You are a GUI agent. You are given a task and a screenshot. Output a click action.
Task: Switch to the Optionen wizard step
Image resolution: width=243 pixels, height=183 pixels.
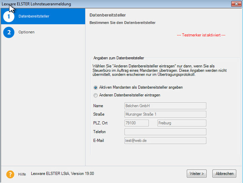point(43,32)
